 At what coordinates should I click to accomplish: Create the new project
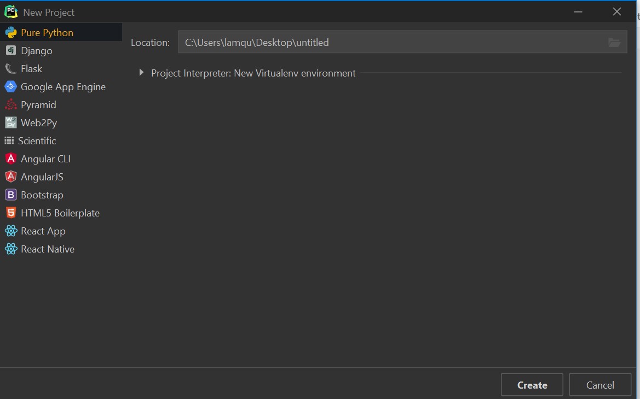click(531, 385)
